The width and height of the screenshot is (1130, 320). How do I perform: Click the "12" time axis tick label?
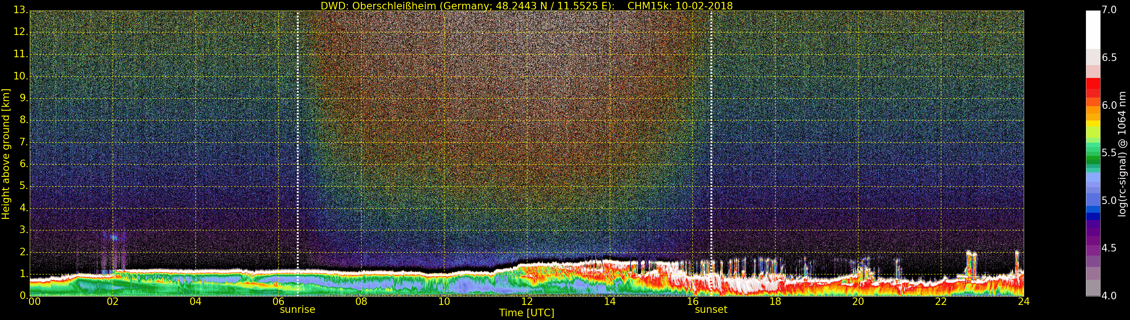[x=527, y=302]
